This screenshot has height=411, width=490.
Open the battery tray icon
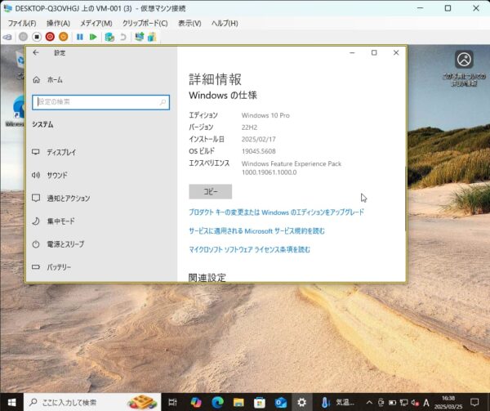393,403
